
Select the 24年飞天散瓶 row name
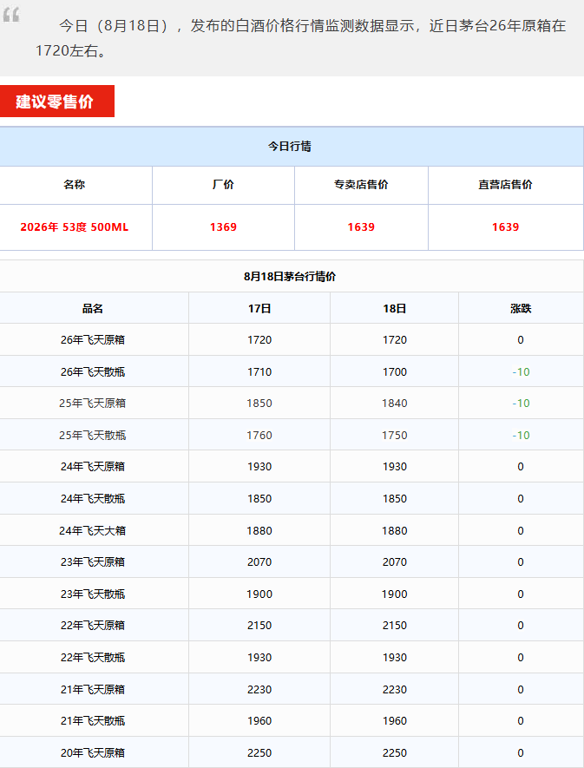[x=93, y=499]
